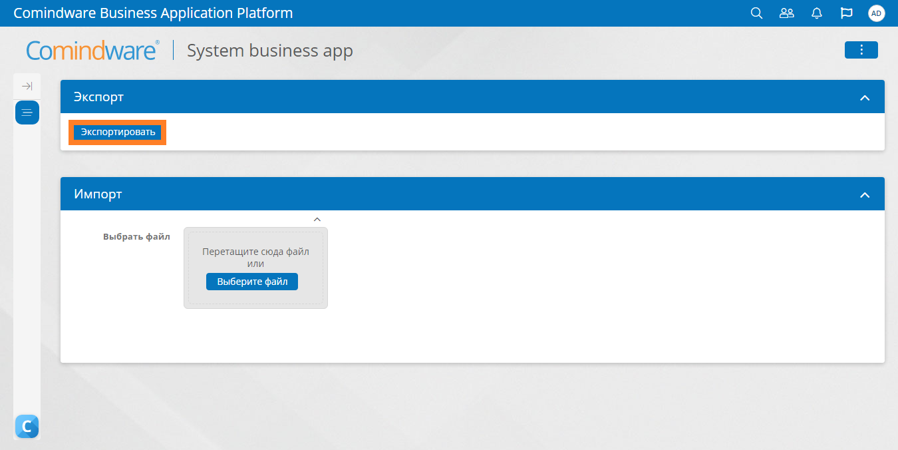Click the Выберите файл button

click(252, 282)
